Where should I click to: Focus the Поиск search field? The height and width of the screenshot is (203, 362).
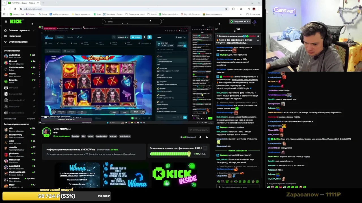pos(132,21)
